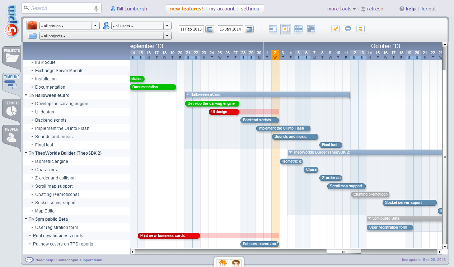Click the horizontal timeline scrollbar thumb
The image size is (454, 267).
click(x=343, y=252)
